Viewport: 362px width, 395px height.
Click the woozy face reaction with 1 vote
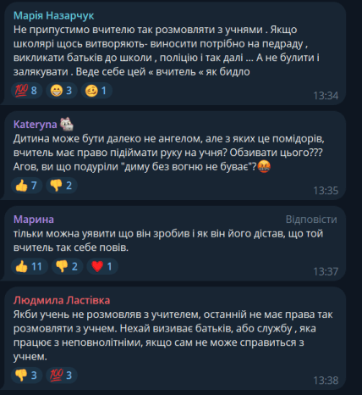(96, 91)
